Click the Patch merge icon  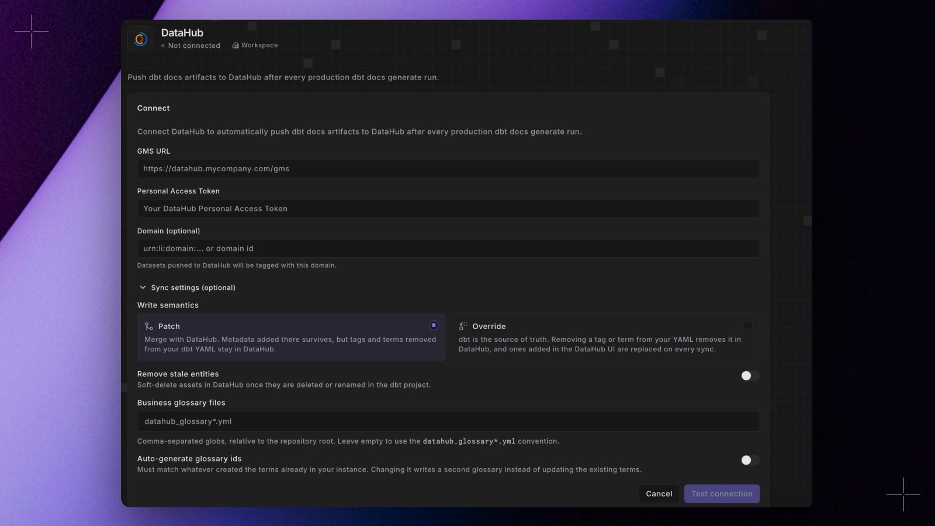point(149,326)
